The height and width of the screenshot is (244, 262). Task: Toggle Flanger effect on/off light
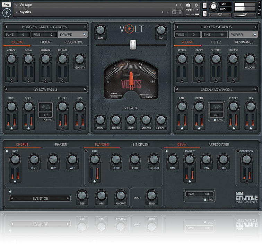[86, 151]
